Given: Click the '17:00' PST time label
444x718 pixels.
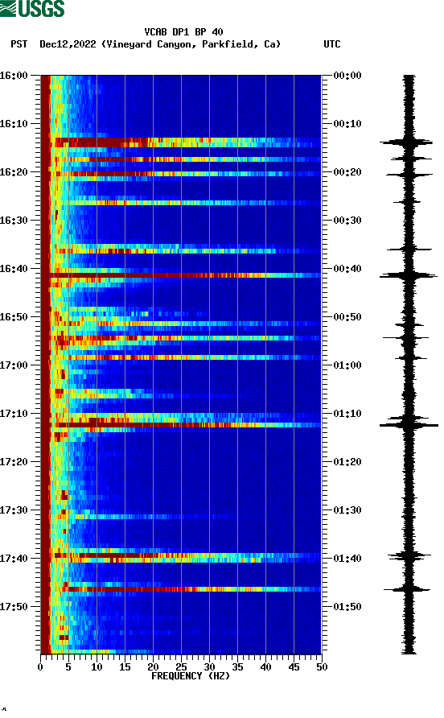Looking at the screenshot, I should click(x=14, y=365).
